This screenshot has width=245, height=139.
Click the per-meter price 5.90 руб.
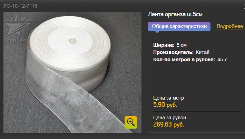pyautogui.click(x=165, y=104)
